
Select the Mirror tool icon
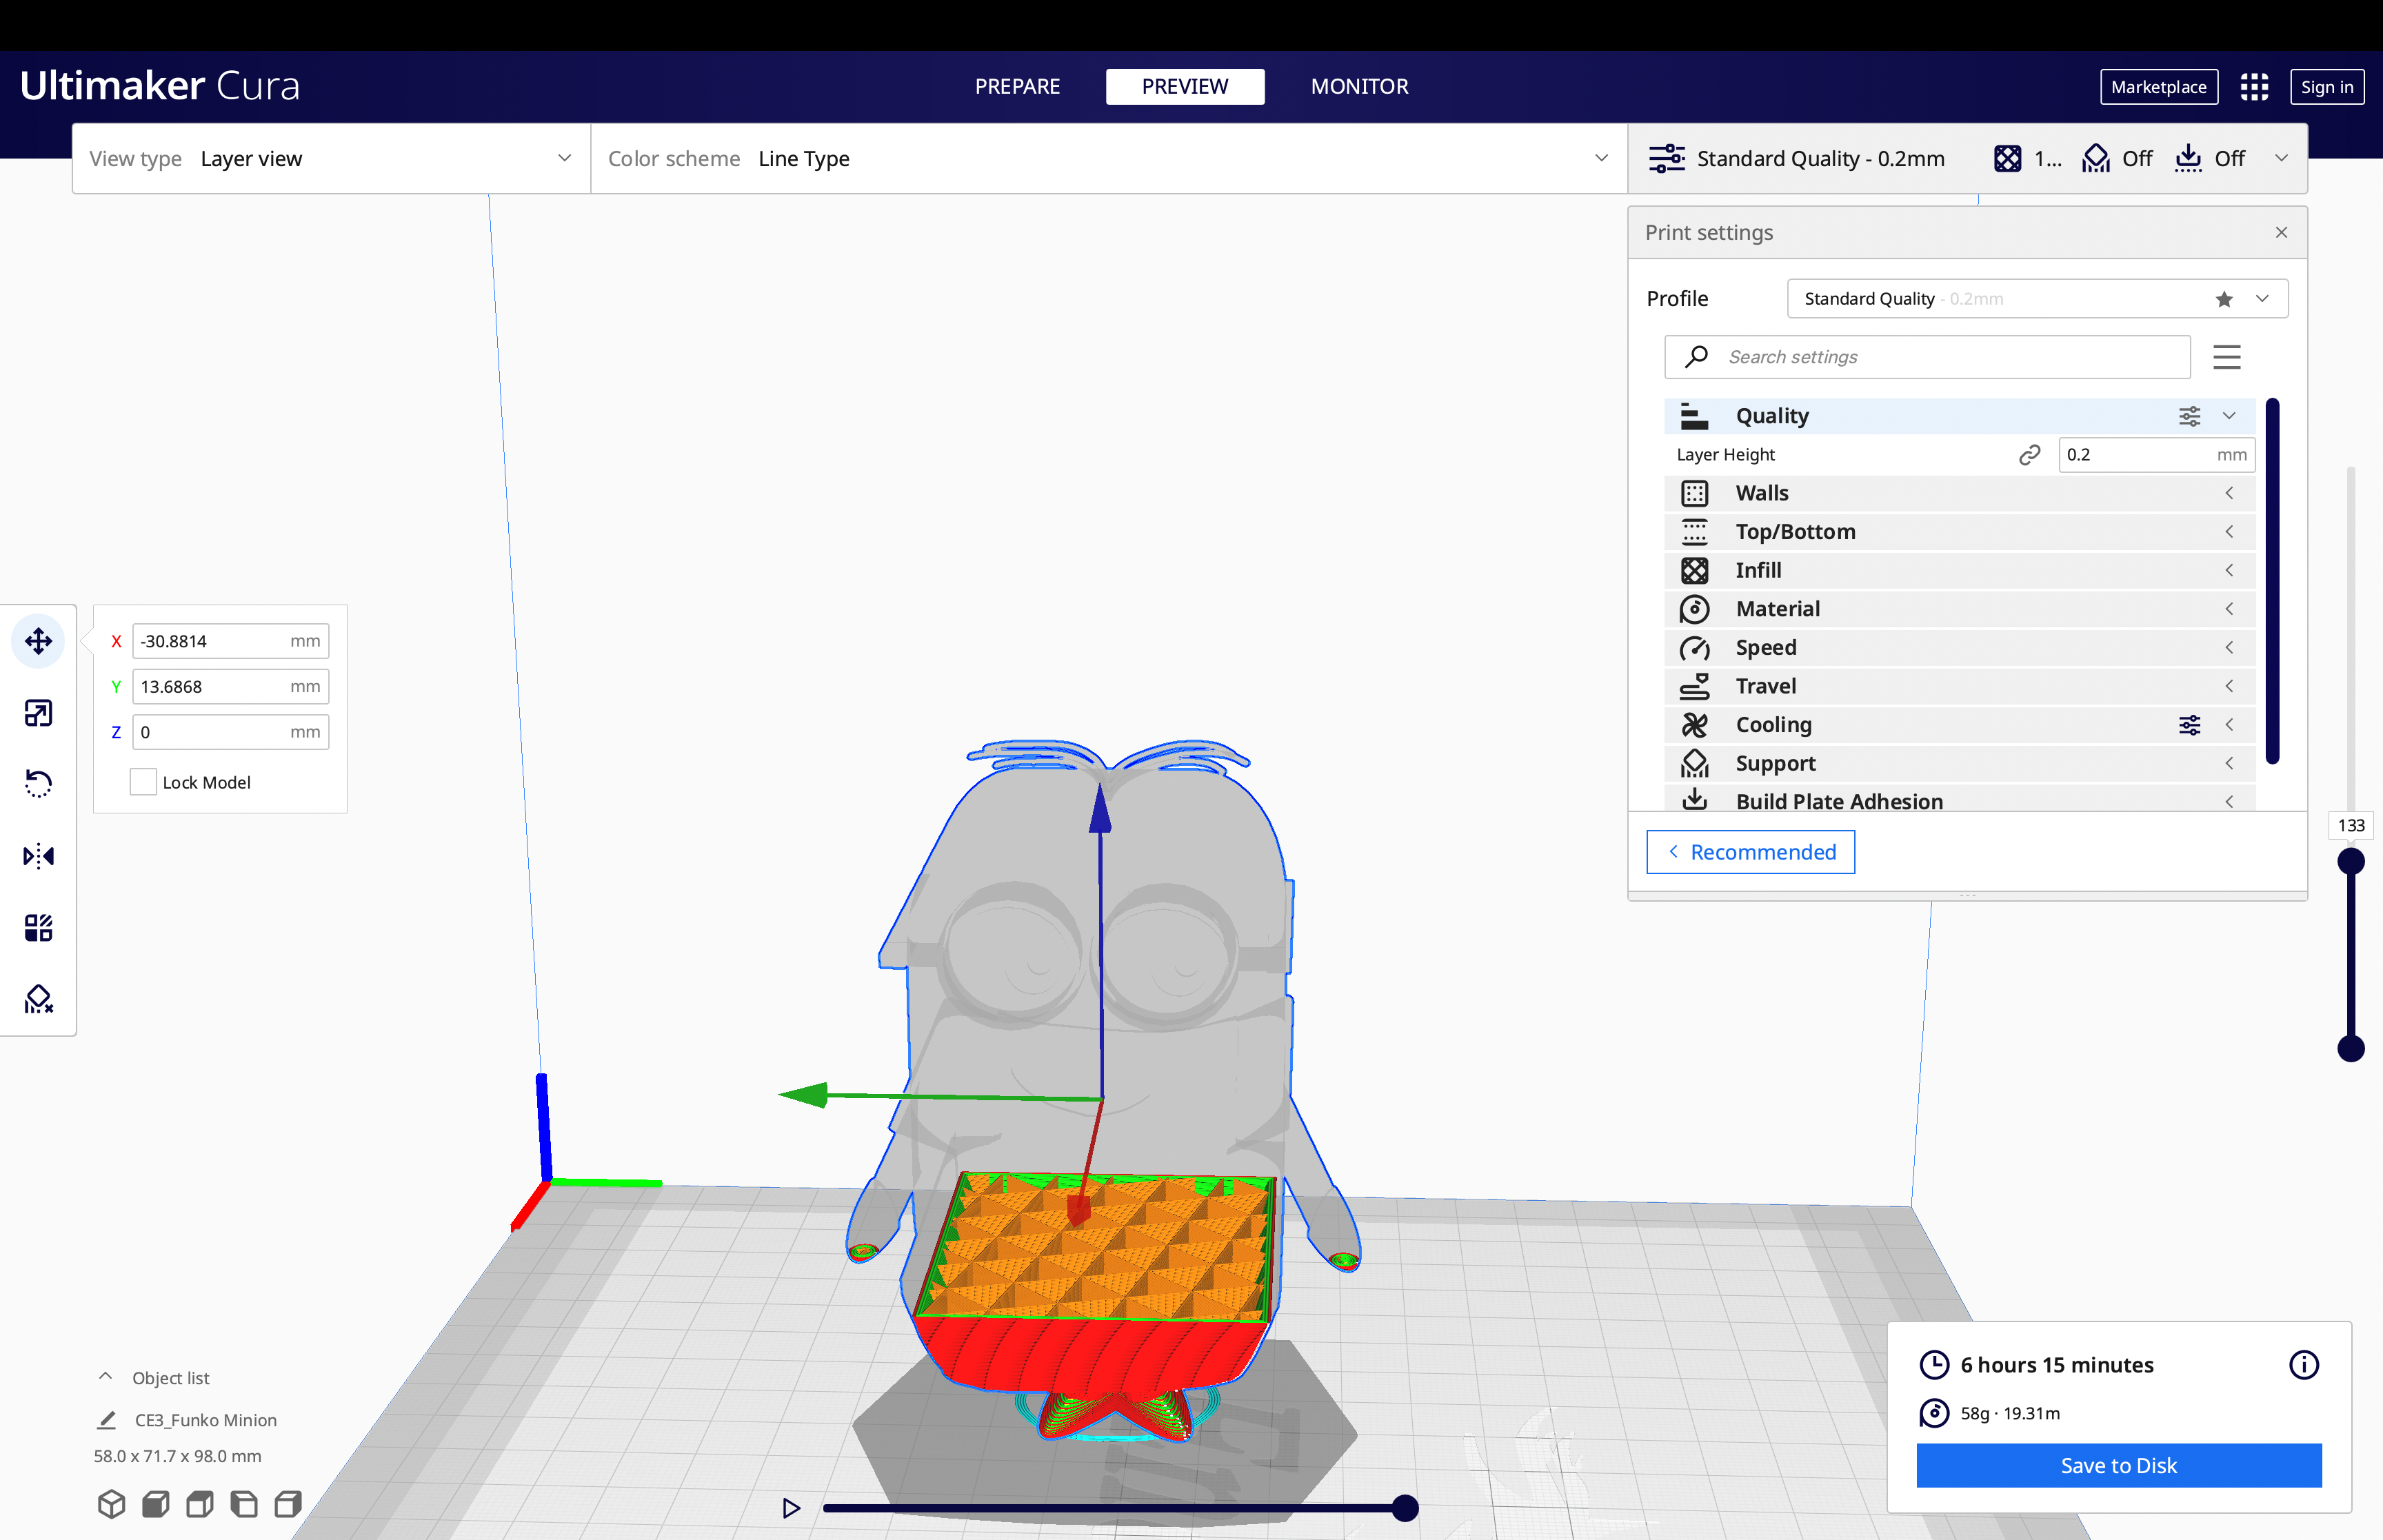[x=38, y=856]
